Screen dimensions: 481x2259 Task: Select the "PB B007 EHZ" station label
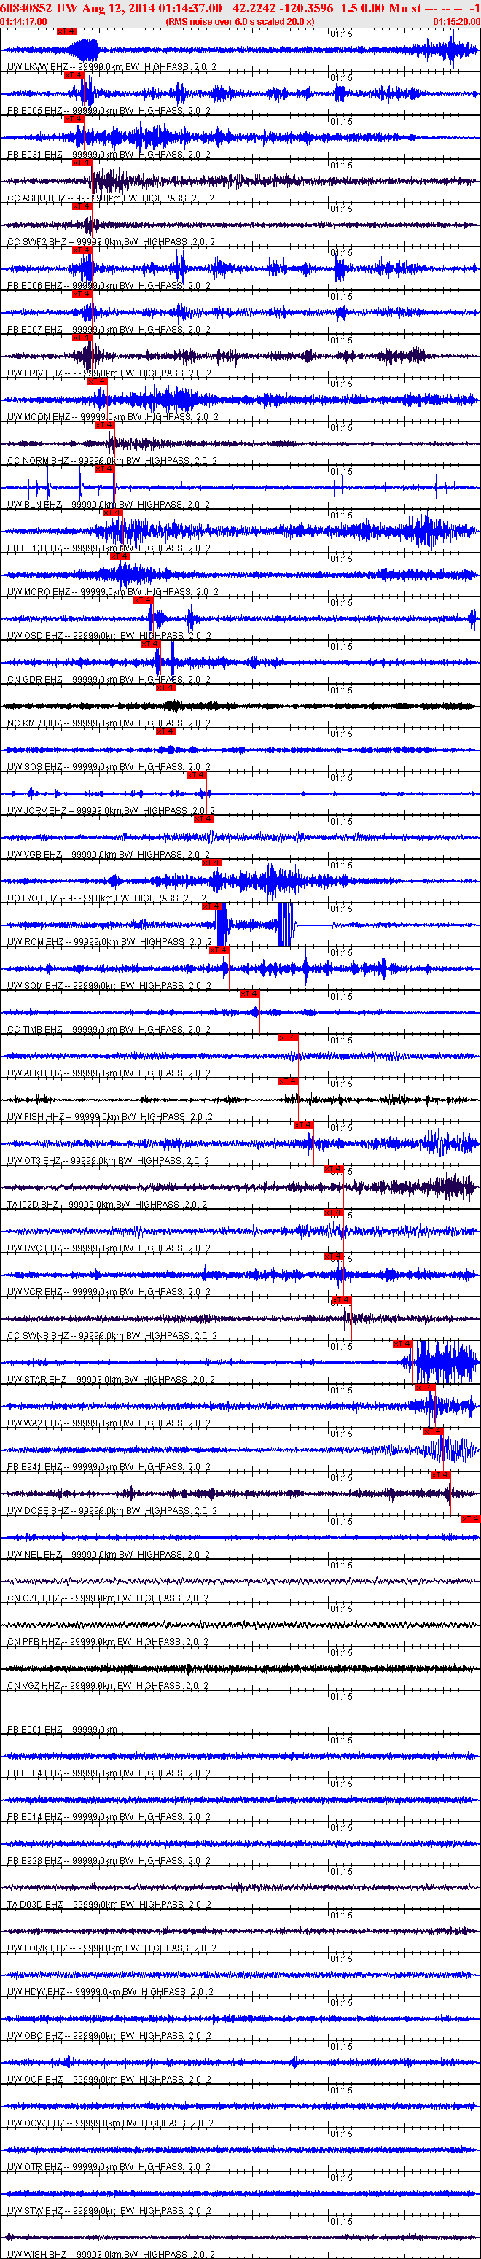pyautogui.click(x=35, y=330)
